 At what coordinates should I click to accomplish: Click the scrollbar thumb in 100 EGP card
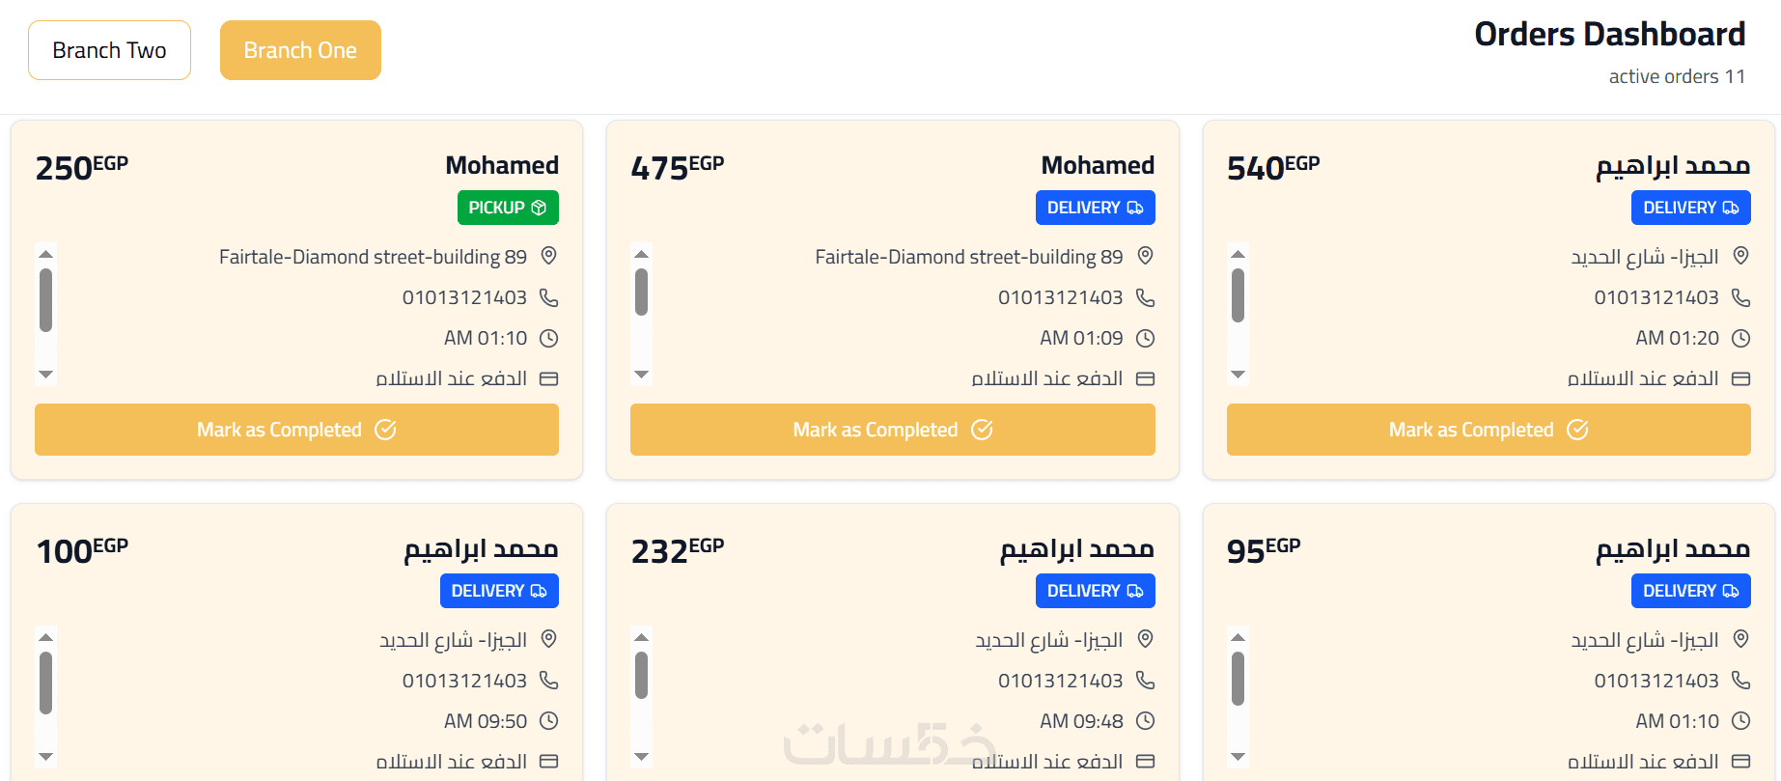pos(45,683)
